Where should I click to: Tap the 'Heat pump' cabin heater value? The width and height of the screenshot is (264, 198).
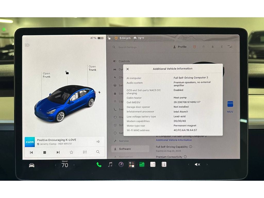point(180,97)
